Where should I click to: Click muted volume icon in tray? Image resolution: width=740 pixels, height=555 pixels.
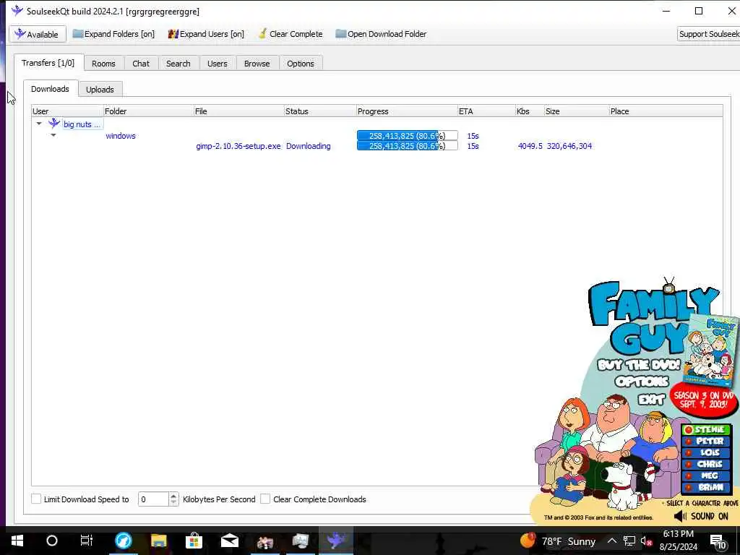[647, 541]
